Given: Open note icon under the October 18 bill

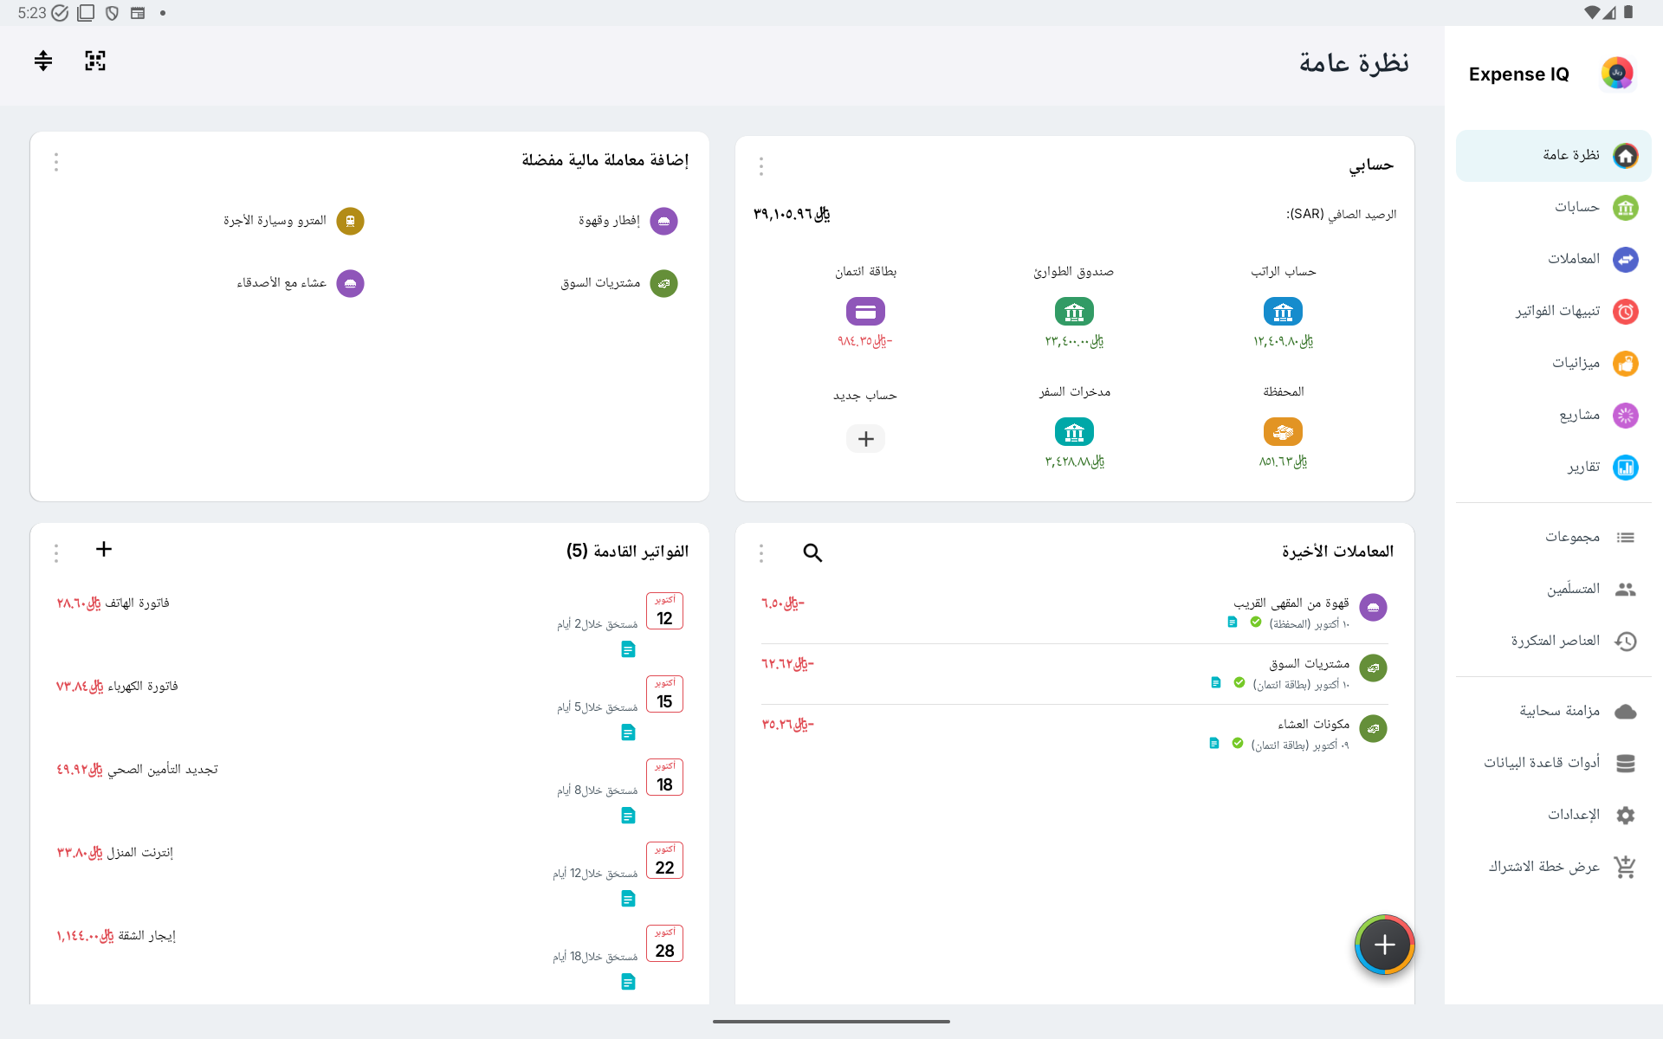Looking at the screenshot, I should [629, 816].
